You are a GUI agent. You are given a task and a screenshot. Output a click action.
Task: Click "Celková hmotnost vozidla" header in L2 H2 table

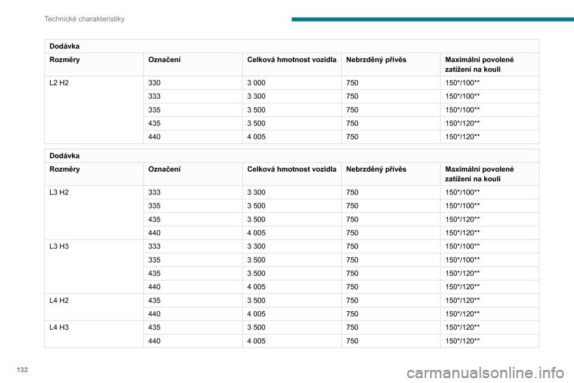coord(292,60)
